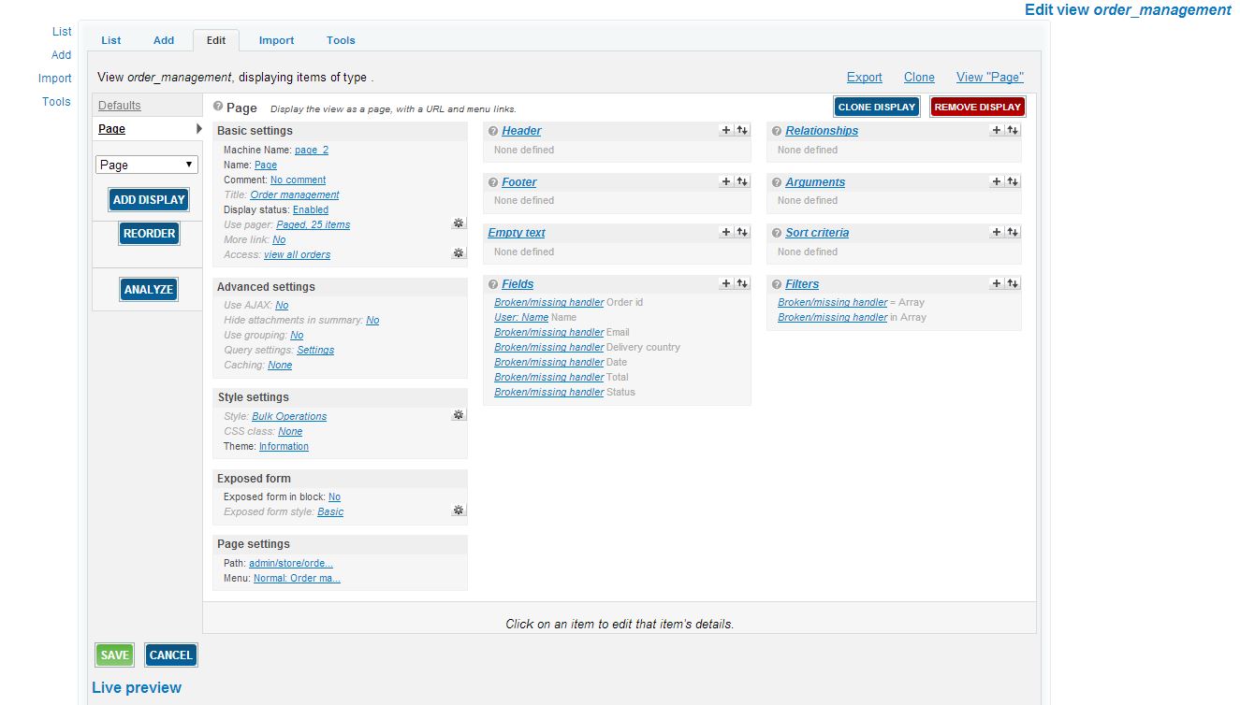Add an argument with the plus icon
This screenshot has width=1240, height=705.
pyautogui.click(x=997, y=181)
